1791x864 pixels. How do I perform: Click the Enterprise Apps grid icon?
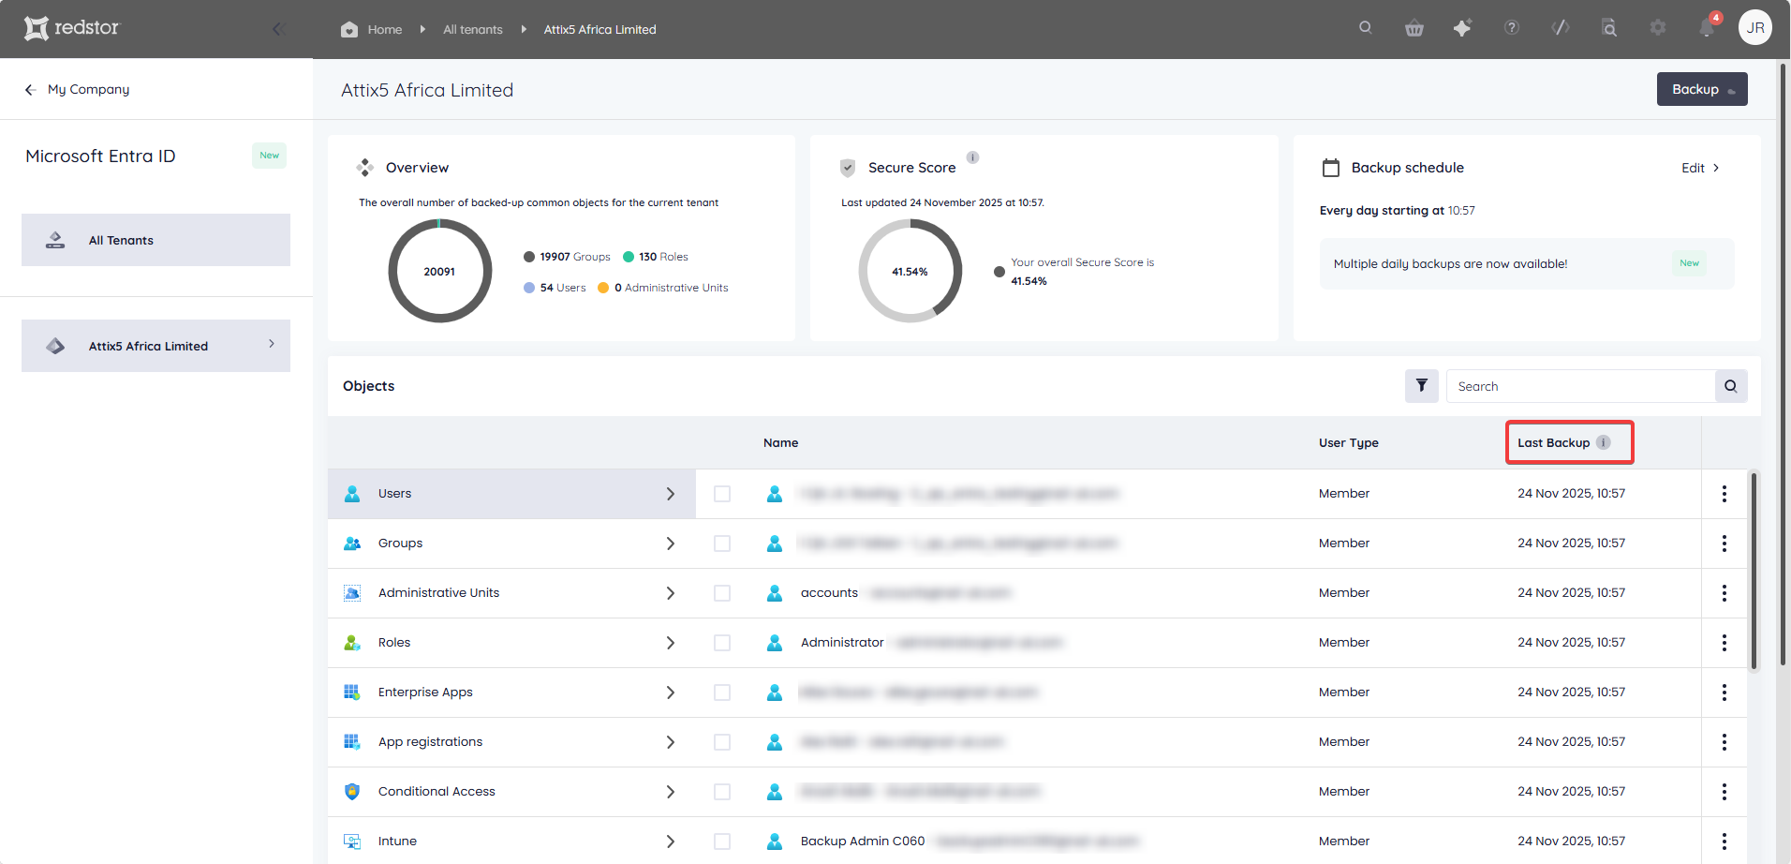tap(352, 693)
